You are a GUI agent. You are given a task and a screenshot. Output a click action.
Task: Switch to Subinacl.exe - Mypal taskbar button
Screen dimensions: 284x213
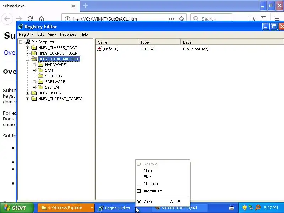pyautogui.click(x=179, y=208)
